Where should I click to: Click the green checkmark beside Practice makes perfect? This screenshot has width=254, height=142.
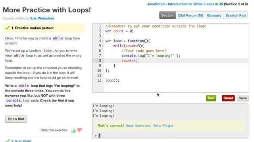(8, 28)
